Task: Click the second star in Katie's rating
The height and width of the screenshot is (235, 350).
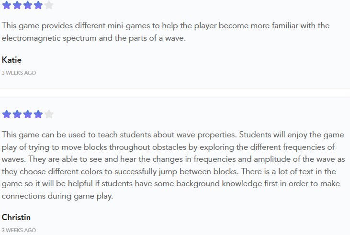Action: coord(17,5)
